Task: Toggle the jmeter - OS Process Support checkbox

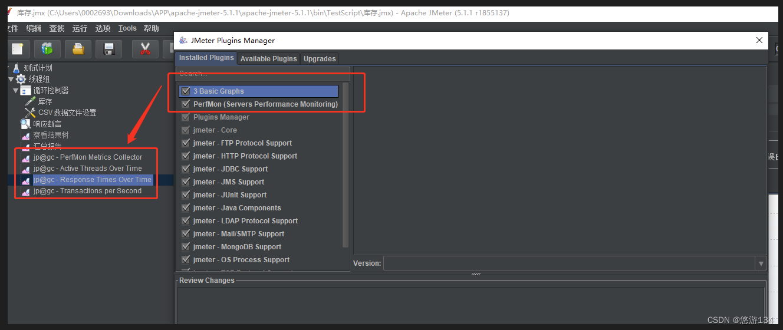Action: 186,260
